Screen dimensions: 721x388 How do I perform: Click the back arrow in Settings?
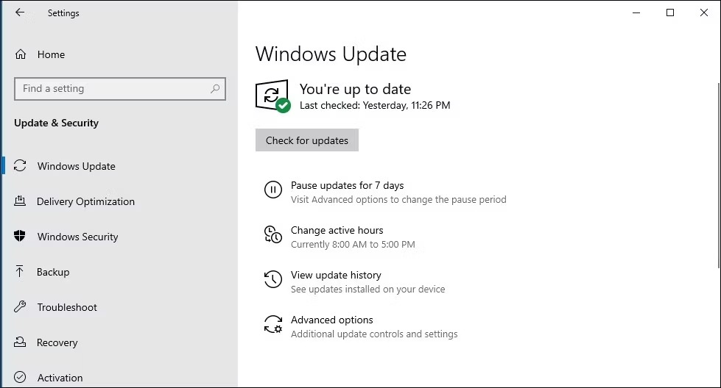(20, 12)
